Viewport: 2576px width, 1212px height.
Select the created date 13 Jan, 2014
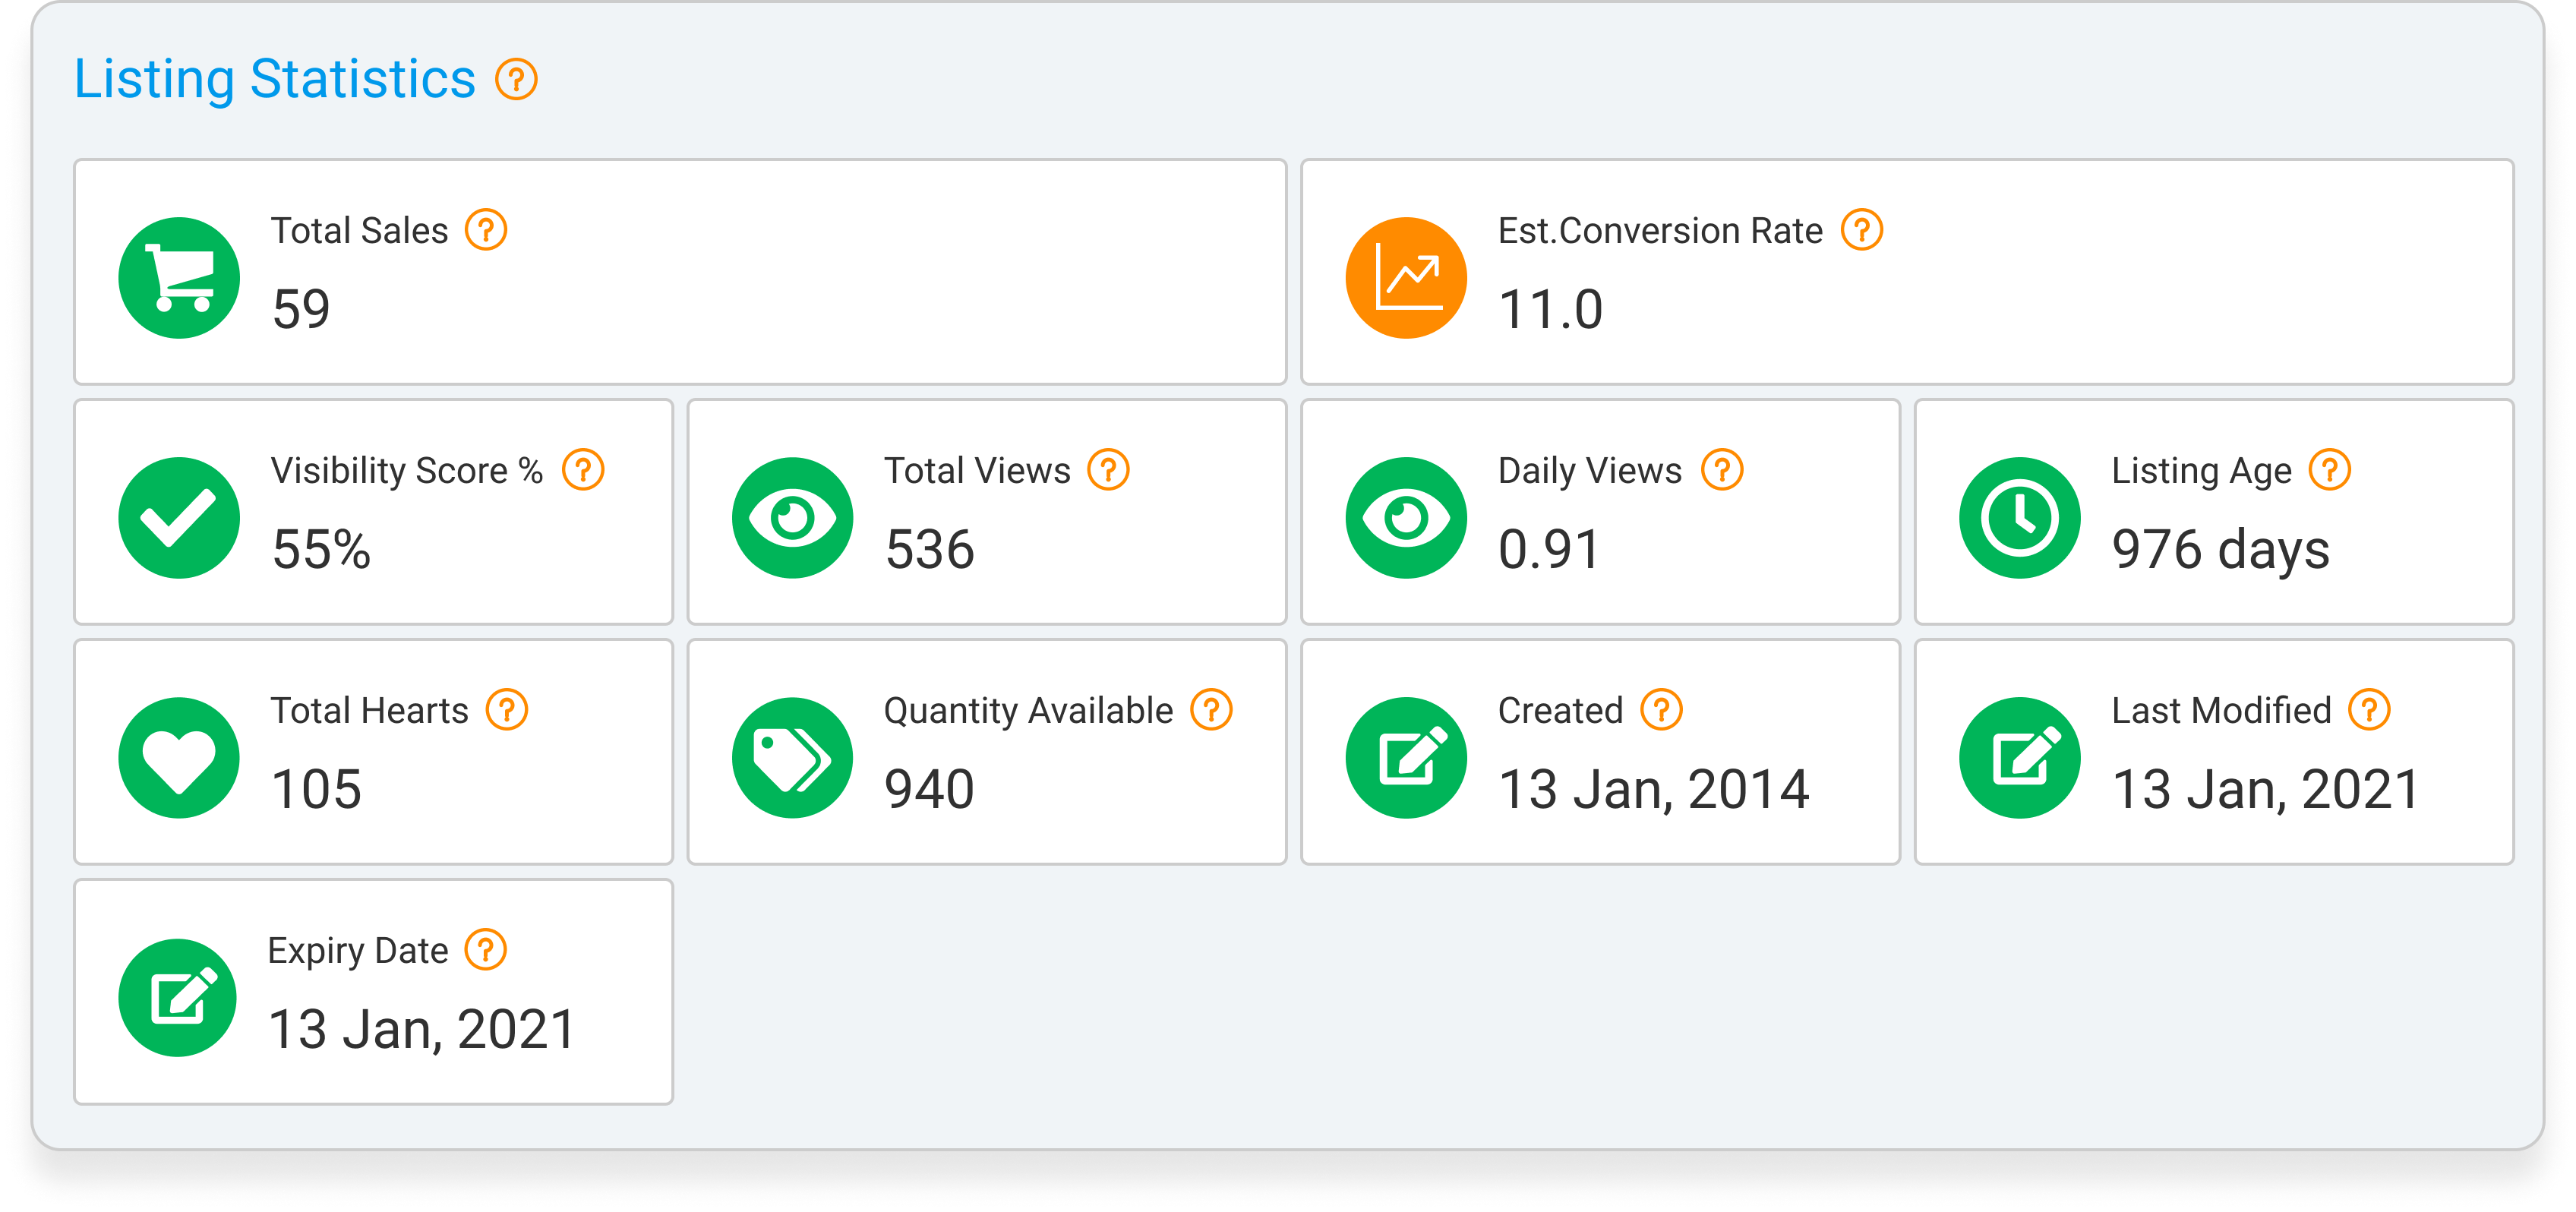point(1654,790)
